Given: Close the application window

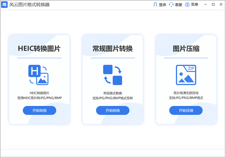Looking at the screenshot, I should (221, 4).
